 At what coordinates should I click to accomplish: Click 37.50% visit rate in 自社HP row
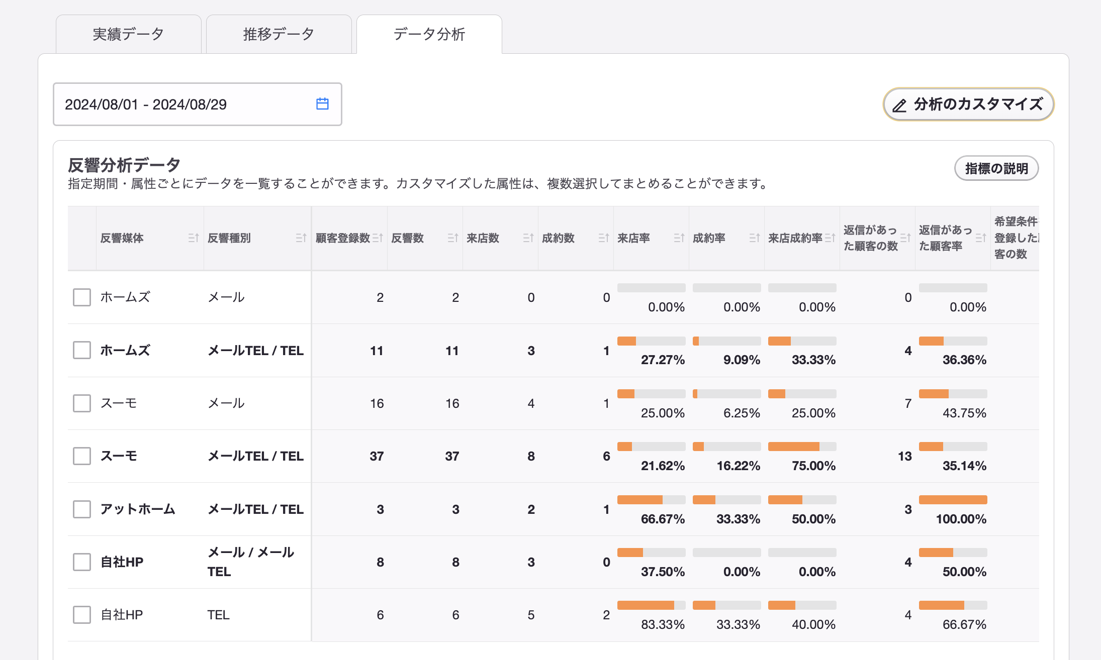click(x=663, y=572)
